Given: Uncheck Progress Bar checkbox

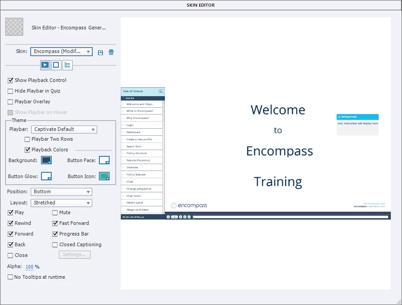Looking at the screenshot, I should pyautogui.click(x=55, y=234).
